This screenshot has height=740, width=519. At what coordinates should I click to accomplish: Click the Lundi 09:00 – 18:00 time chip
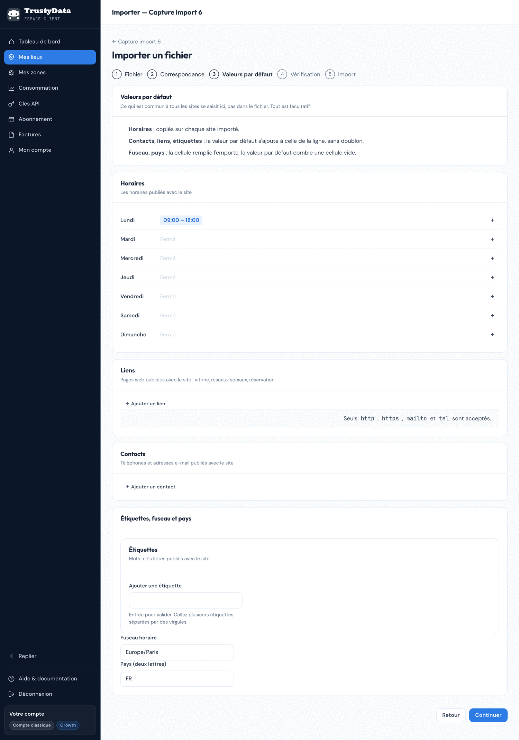click(x=181, y=220)
